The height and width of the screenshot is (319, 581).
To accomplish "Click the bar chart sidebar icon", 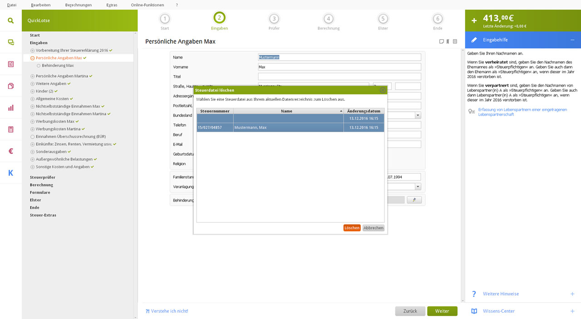I will tap(10, 108).
